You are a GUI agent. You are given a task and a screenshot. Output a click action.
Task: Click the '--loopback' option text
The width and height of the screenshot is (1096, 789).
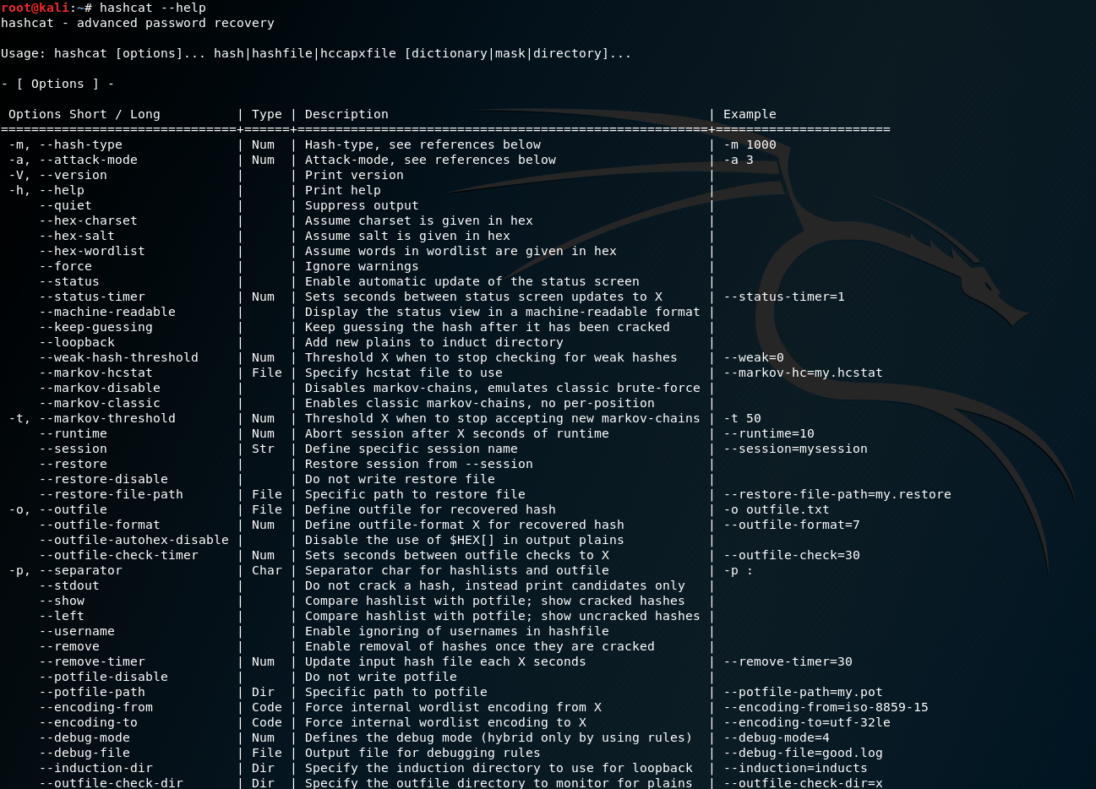point(77,342)
